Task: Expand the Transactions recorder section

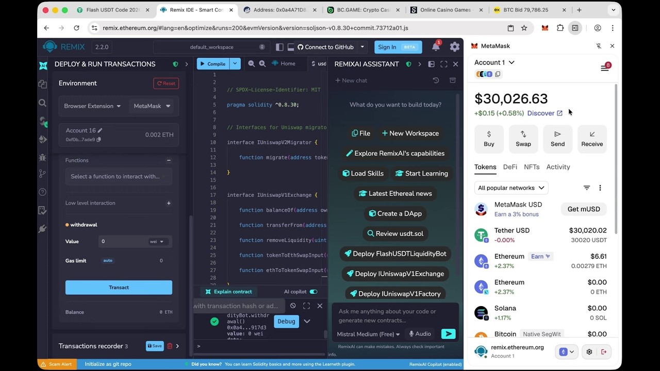Action: point(177,346)
